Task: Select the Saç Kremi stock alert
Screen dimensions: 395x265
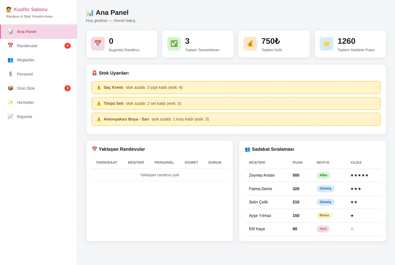Action: tap(236, 87)
